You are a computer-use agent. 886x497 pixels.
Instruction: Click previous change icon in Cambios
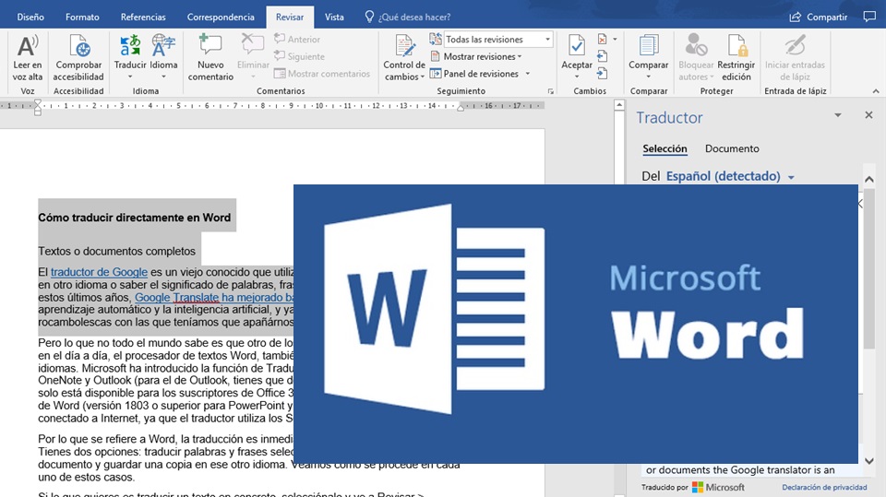[x=603, y=56]
